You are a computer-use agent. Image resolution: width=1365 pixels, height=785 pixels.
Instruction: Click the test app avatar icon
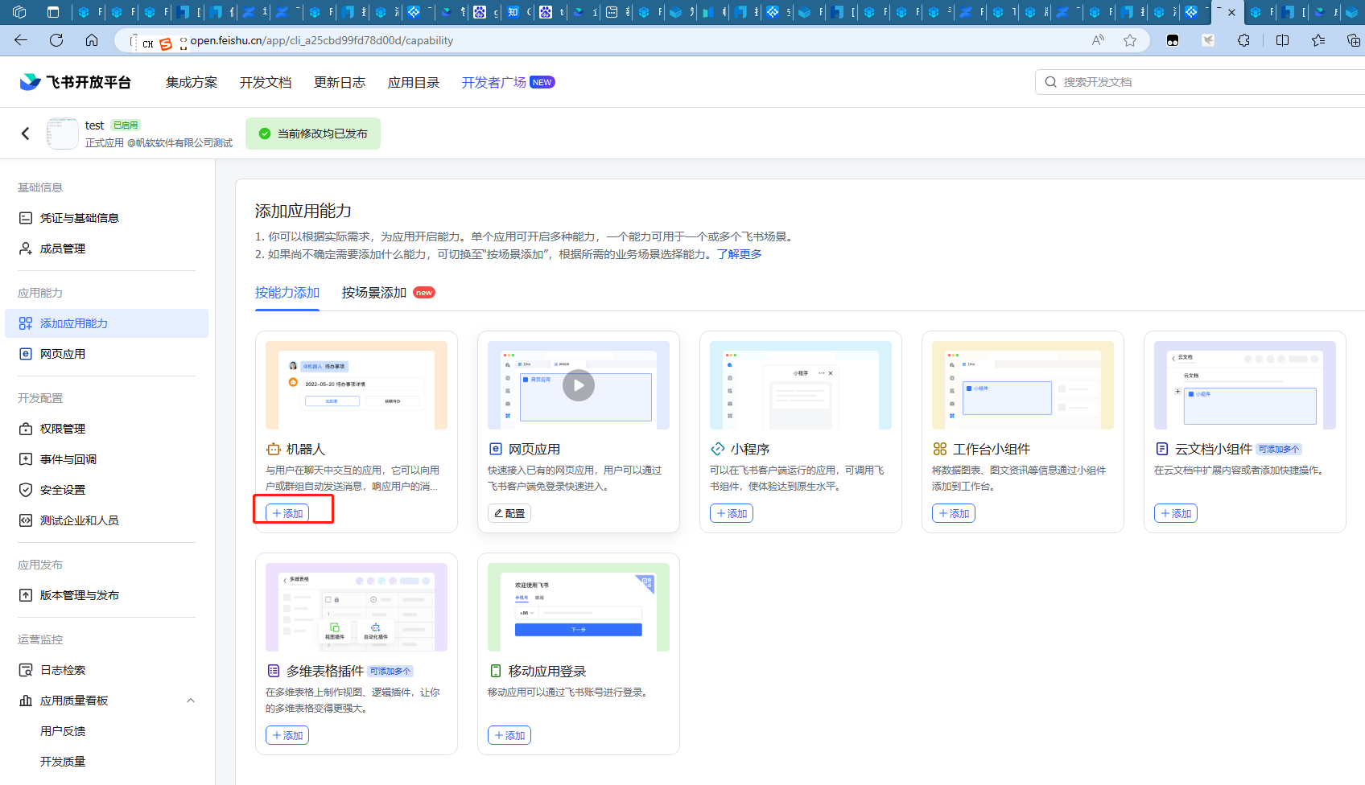point(63,134)
